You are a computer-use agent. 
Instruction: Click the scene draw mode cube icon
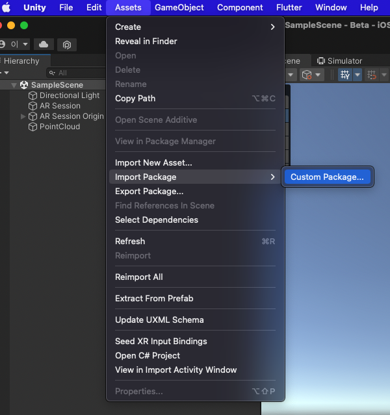(307, 75)
